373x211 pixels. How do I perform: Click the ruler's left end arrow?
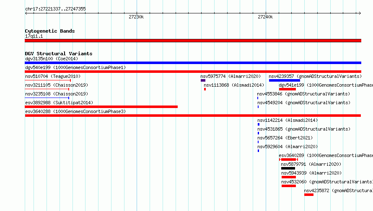[x=26, y=13]
